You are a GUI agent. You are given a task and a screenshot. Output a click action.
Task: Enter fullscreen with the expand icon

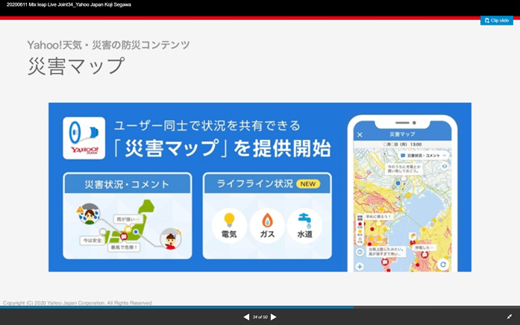click(510, 317)
